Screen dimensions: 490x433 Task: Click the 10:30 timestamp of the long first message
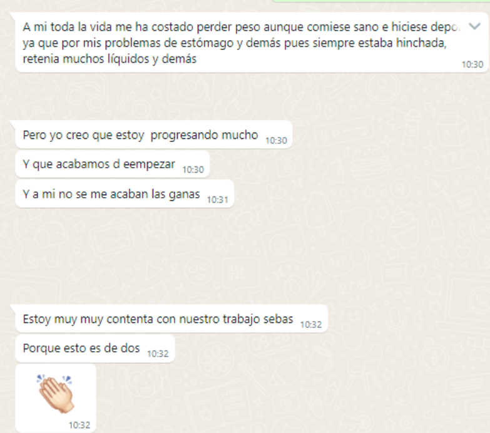tap(472, 64)
